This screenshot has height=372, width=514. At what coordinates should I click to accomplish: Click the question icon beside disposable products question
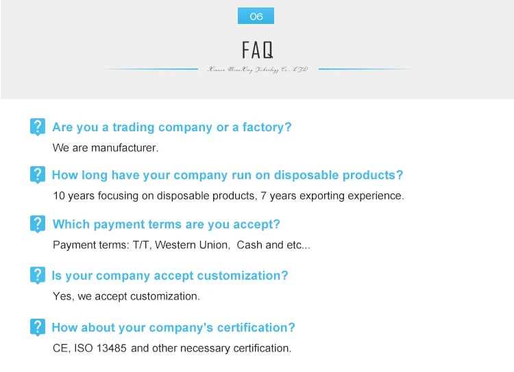click(x=38, y=174)
